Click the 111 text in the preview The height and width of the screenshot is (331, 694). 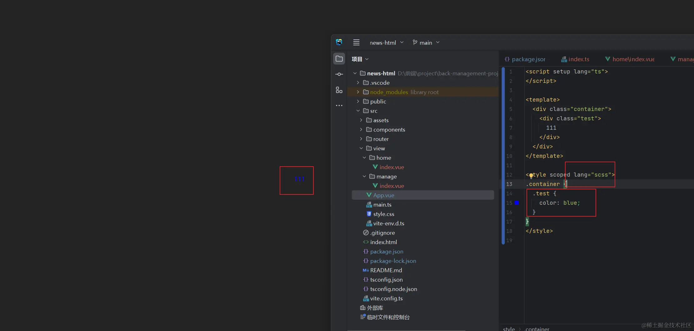[299, 179]
